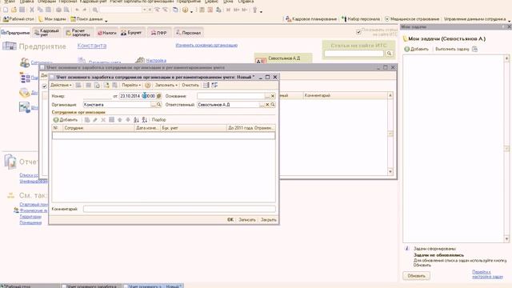Move the employee row down

point(128,120)
